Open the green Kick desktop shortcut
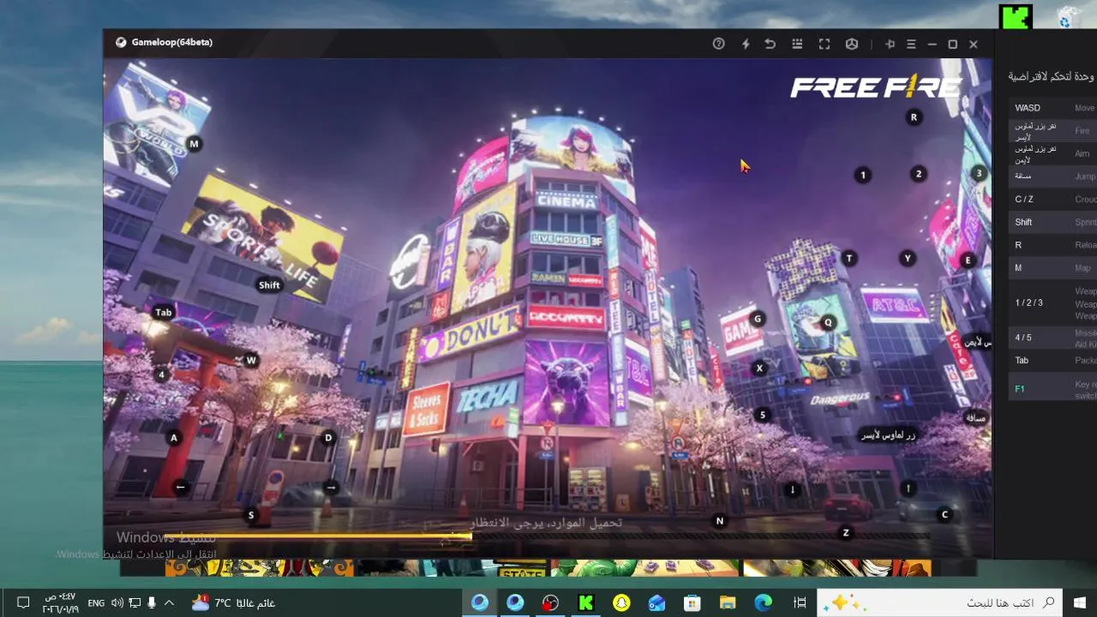This screenshot has width=1097, height=617. pyautogui.click(x=1016, y=17)
